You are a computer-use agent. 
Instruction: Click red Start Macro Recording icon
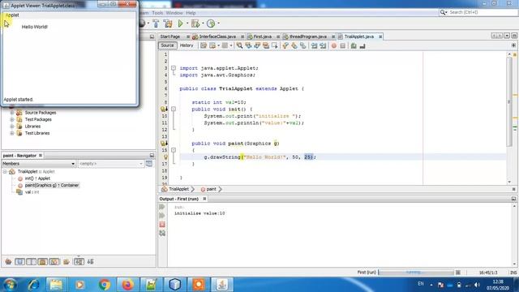[x=333, y=45]
